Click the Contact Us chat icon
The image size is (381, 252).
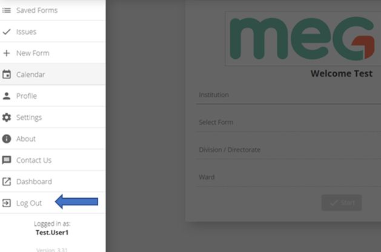(x=7, y=160)
